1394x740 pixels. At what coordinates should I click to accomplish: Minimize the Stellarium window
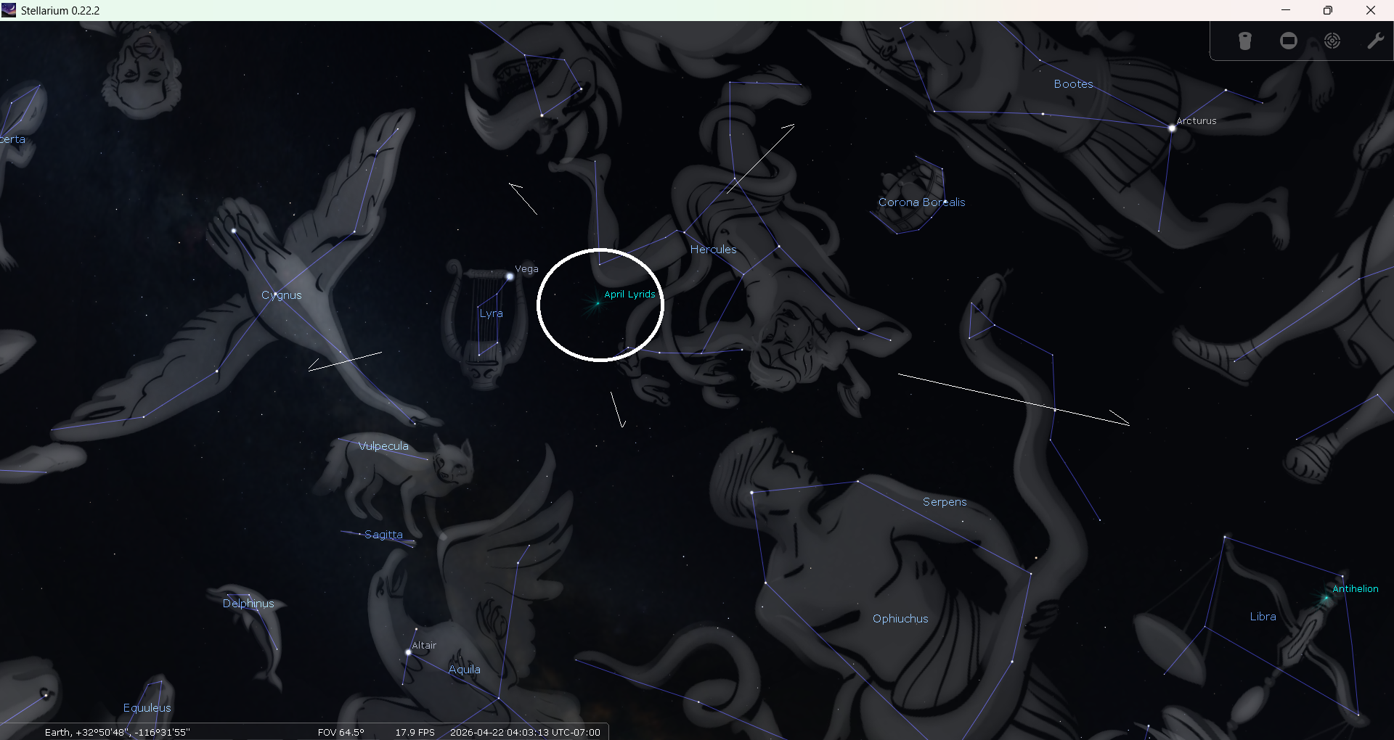(1286, 10)
